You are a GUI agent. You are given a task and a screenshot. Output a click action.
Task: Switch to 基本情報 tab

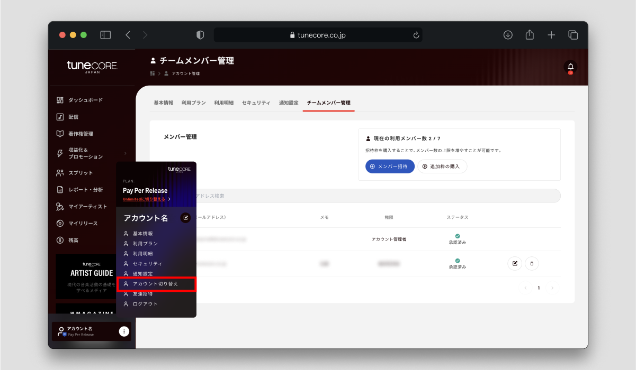point(163,103)
